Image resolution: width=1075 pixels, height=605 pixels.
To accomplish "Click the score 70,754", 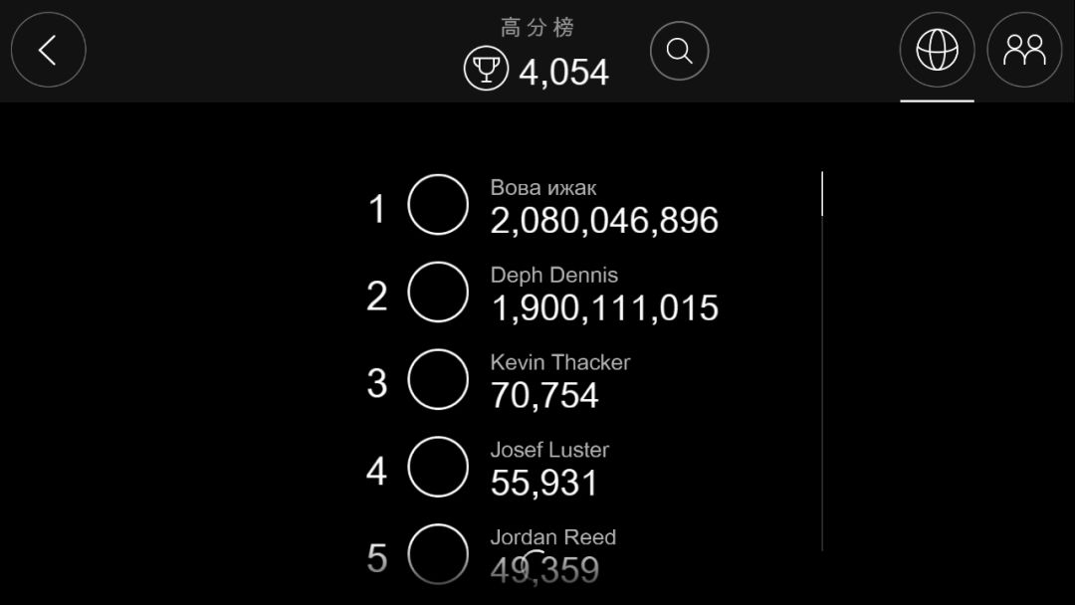I will 544,396.
